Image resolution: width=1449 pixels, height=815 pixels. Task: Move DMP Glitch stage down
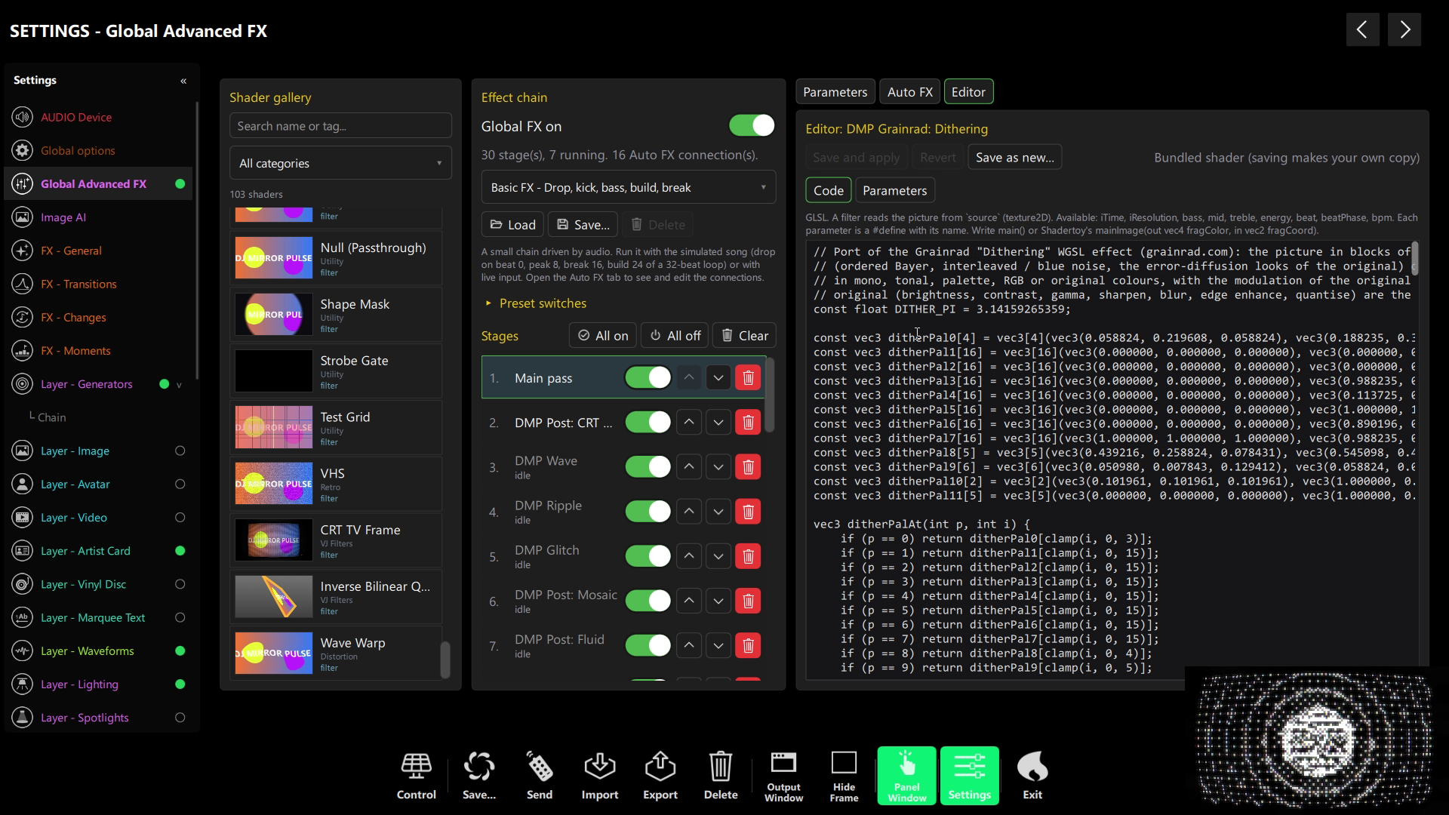pos(718,556)
